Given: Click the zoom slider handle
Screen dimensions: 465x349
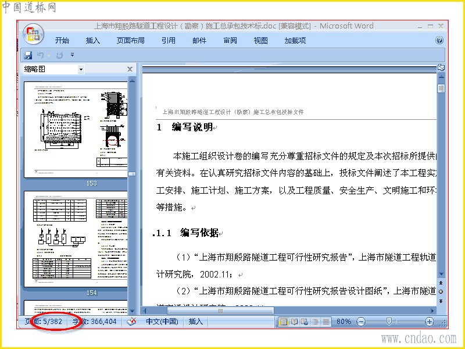Looking at the screenshot, I should point(389,321).
